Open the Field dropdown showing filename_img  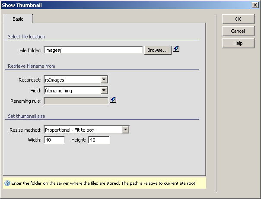(104, 90)
